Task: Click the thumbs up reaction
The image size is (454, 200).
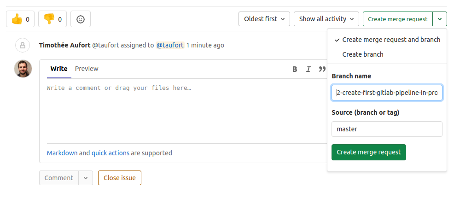Action: 20,19
